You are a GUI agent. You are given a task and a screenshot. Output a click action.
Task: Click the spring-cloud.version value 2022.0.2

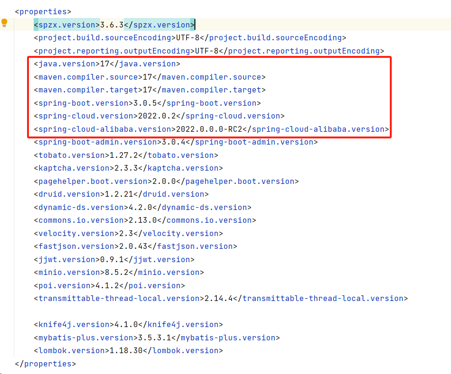coord(157,116)
